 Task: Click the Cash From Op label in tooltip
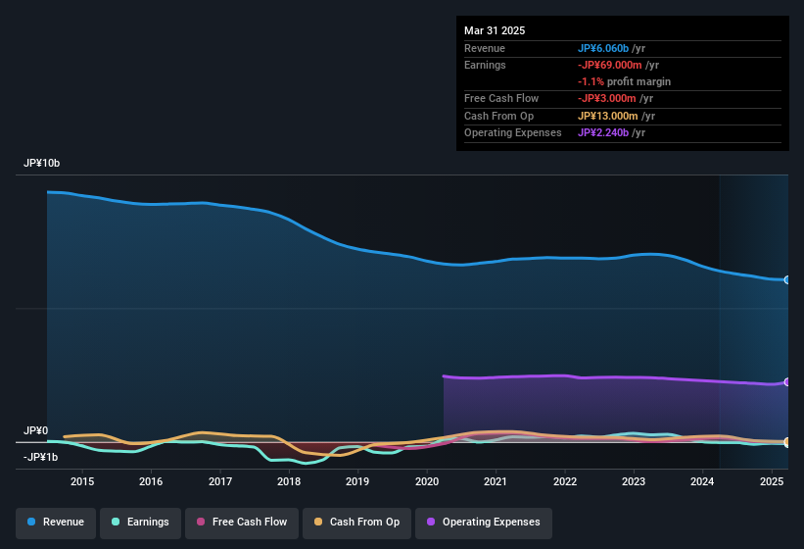(498, 116)
